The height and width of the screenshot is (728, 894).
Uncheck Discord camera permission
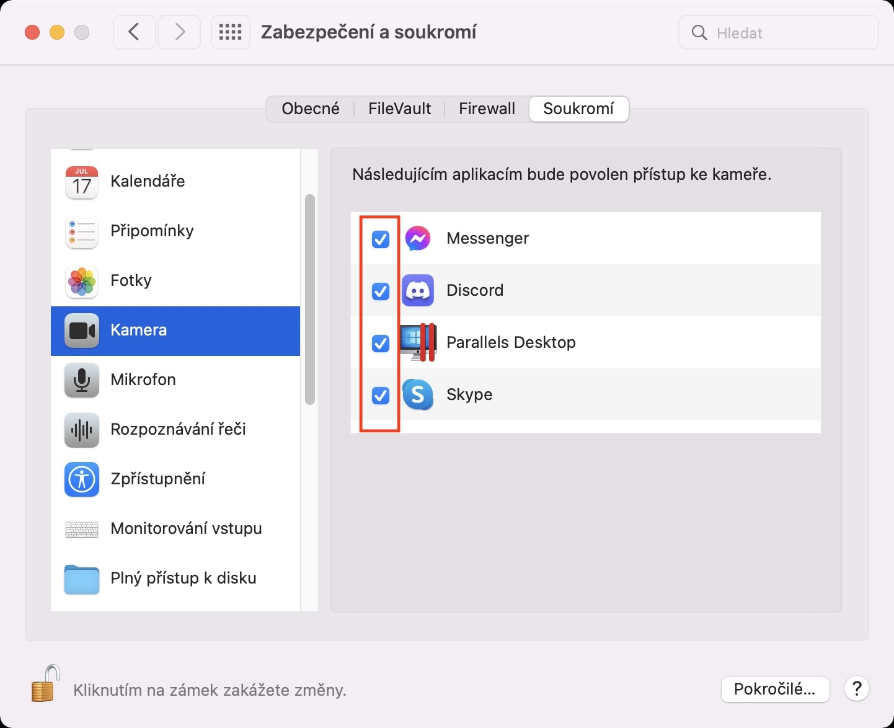tap(380, 291)
